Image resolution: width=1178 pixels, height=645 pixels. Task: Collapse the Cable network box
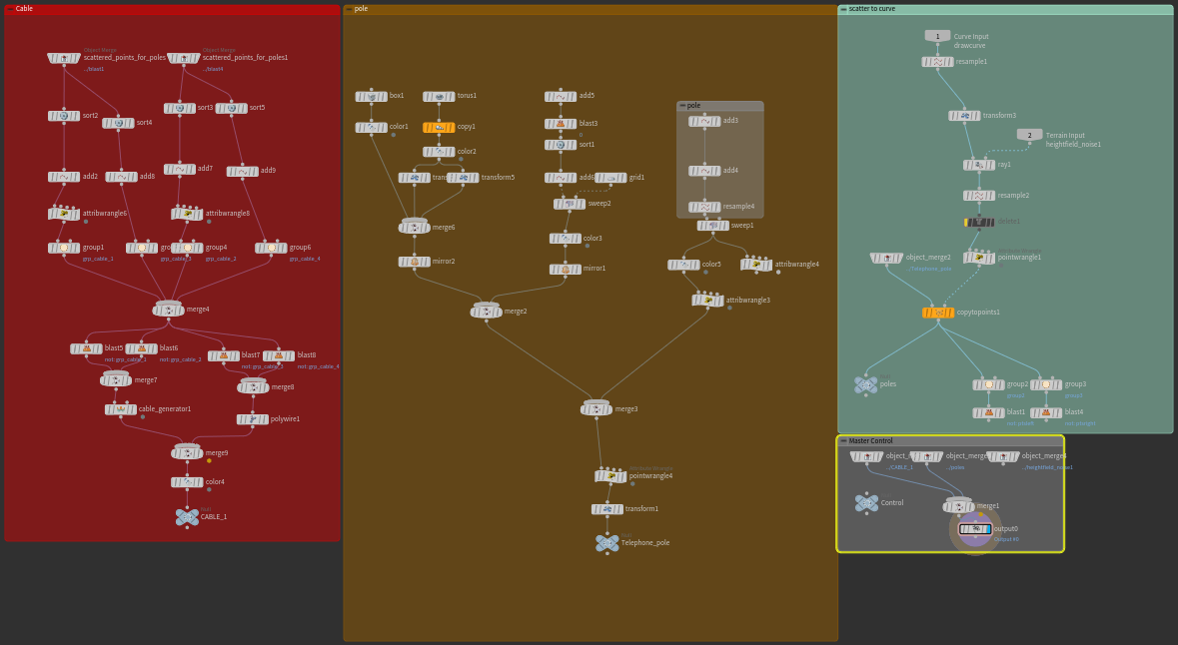(x=10, y=9)
